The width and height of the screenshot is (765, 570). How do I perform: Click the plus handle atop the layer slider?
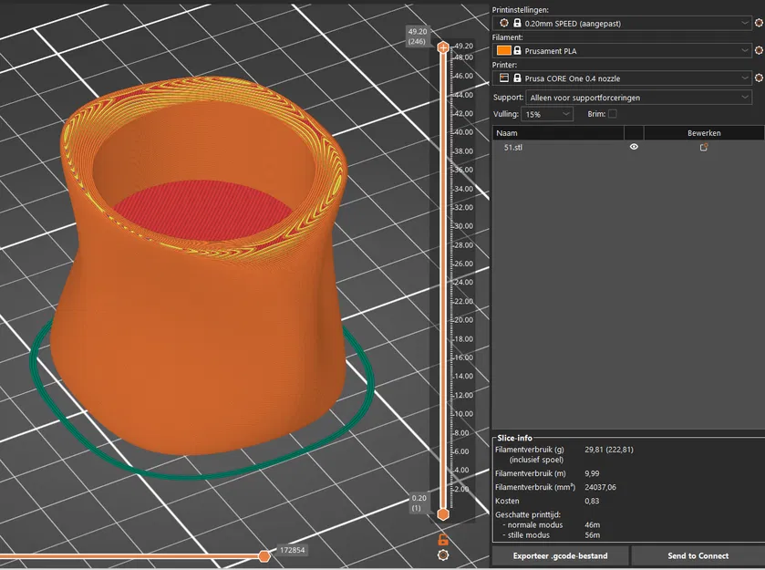coord(443,47)
